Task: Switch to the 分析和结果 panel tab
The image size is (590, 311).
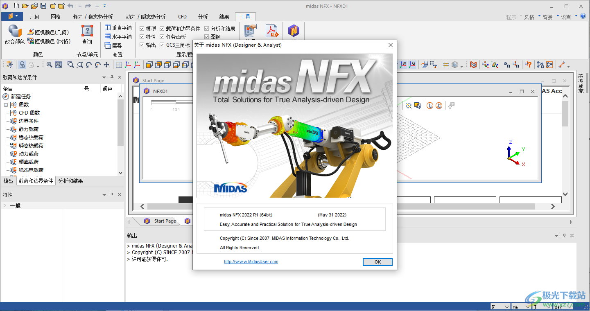Action: click(70, 181)
